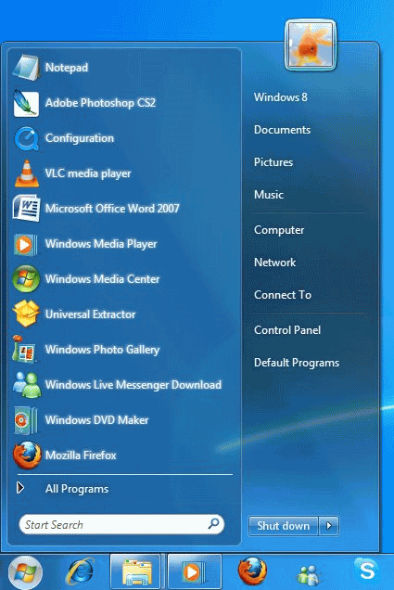
Task: Click Windows Media Player text label
Action: pos(101,244)
